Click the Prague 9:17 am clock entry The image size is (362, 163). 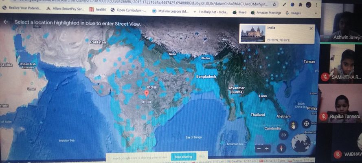(301, 160)
